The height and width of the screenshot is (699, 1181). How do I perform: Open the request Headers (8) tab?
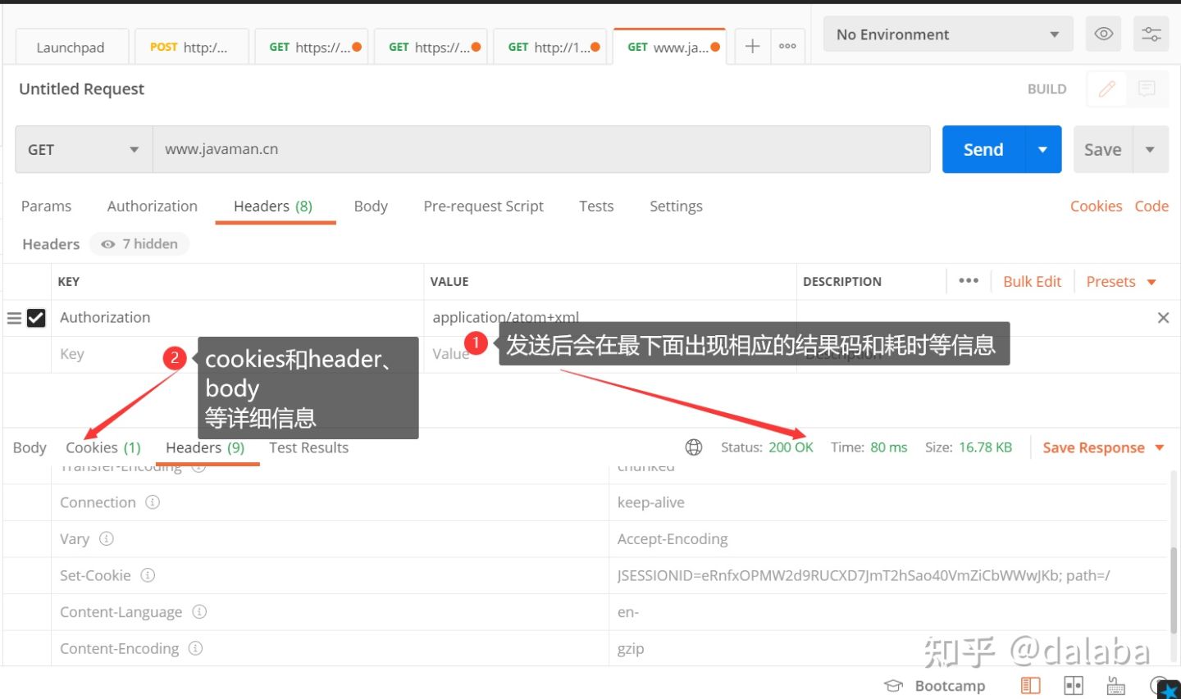273,207
